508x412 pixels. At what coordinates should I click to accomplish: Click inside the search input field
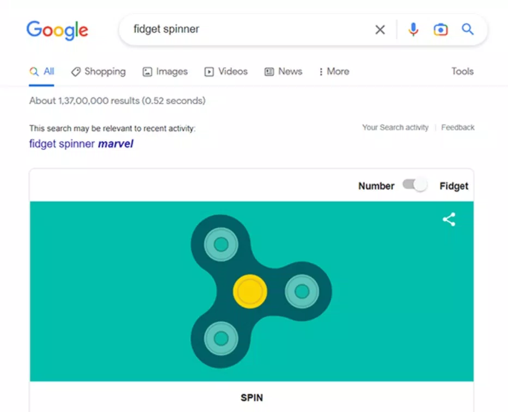(x=245, y=29)
